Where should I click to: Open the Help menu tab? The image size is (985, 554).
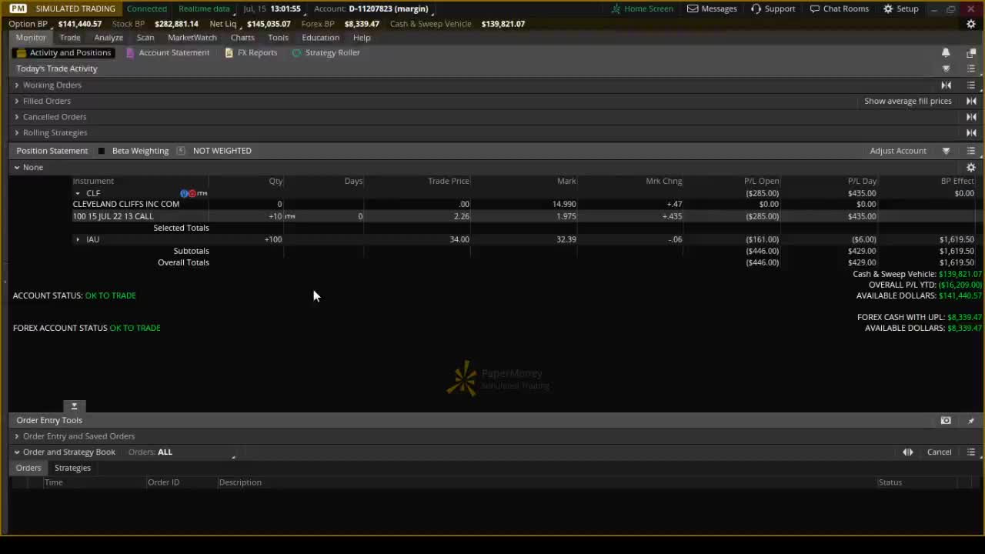tap(362, 38)
